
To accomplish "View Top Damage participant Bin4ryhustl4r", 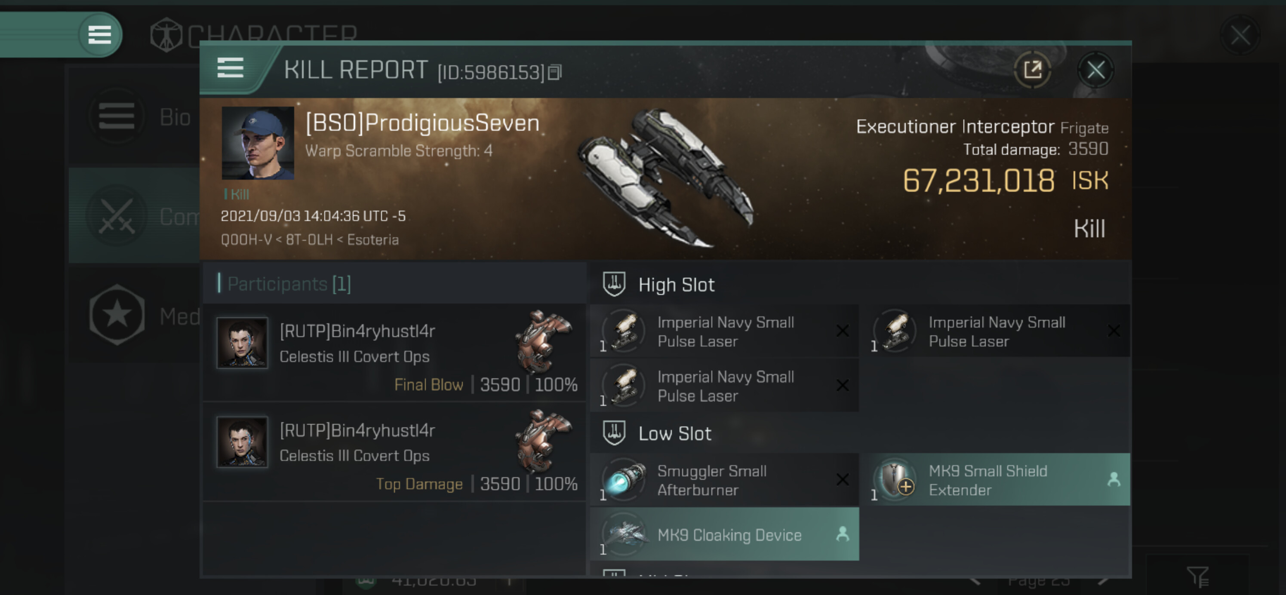I will tap(357, 430).
